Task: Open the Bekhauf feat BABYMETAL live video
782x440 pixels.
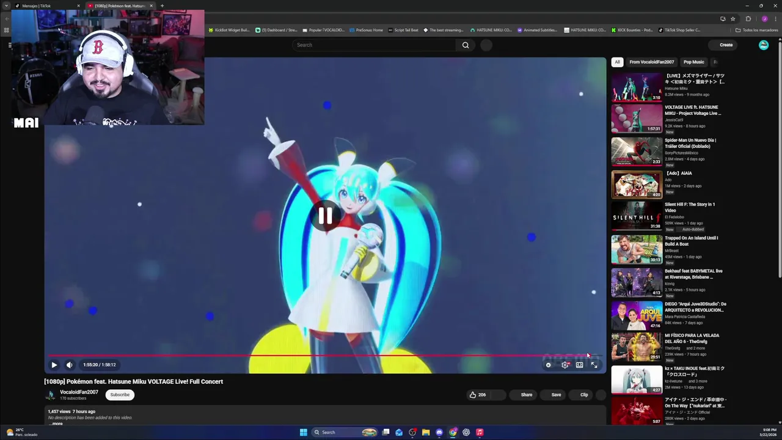Action: click(x=637, y=282)
